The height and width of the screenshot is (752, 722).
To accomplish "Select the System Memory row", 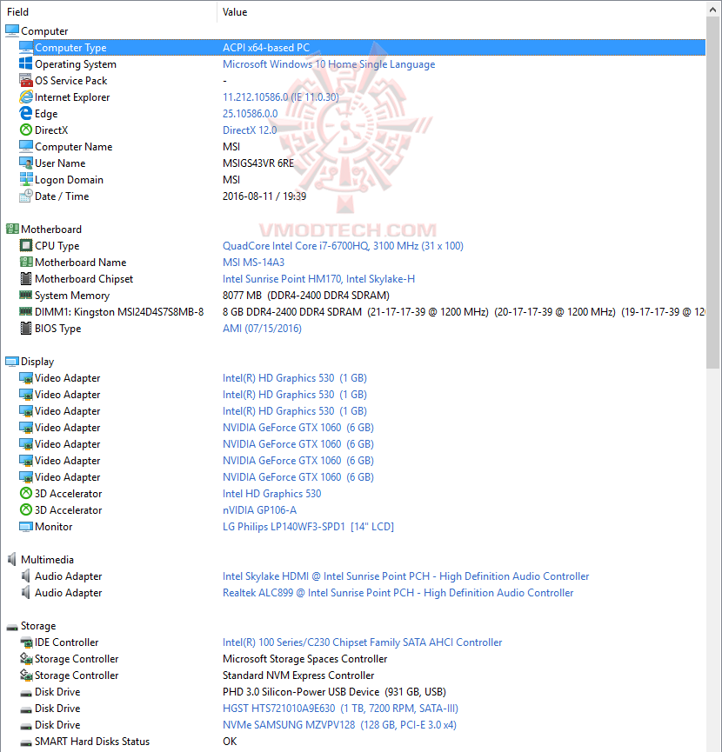I will tap(362, 296).
